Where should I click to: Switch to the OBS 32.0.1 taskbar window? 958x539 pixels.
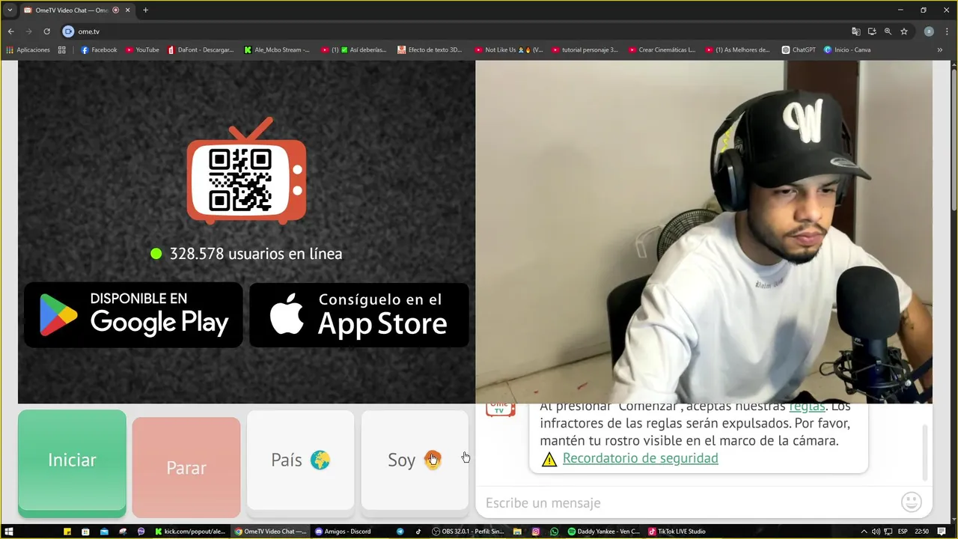click(x=469, y=532)
